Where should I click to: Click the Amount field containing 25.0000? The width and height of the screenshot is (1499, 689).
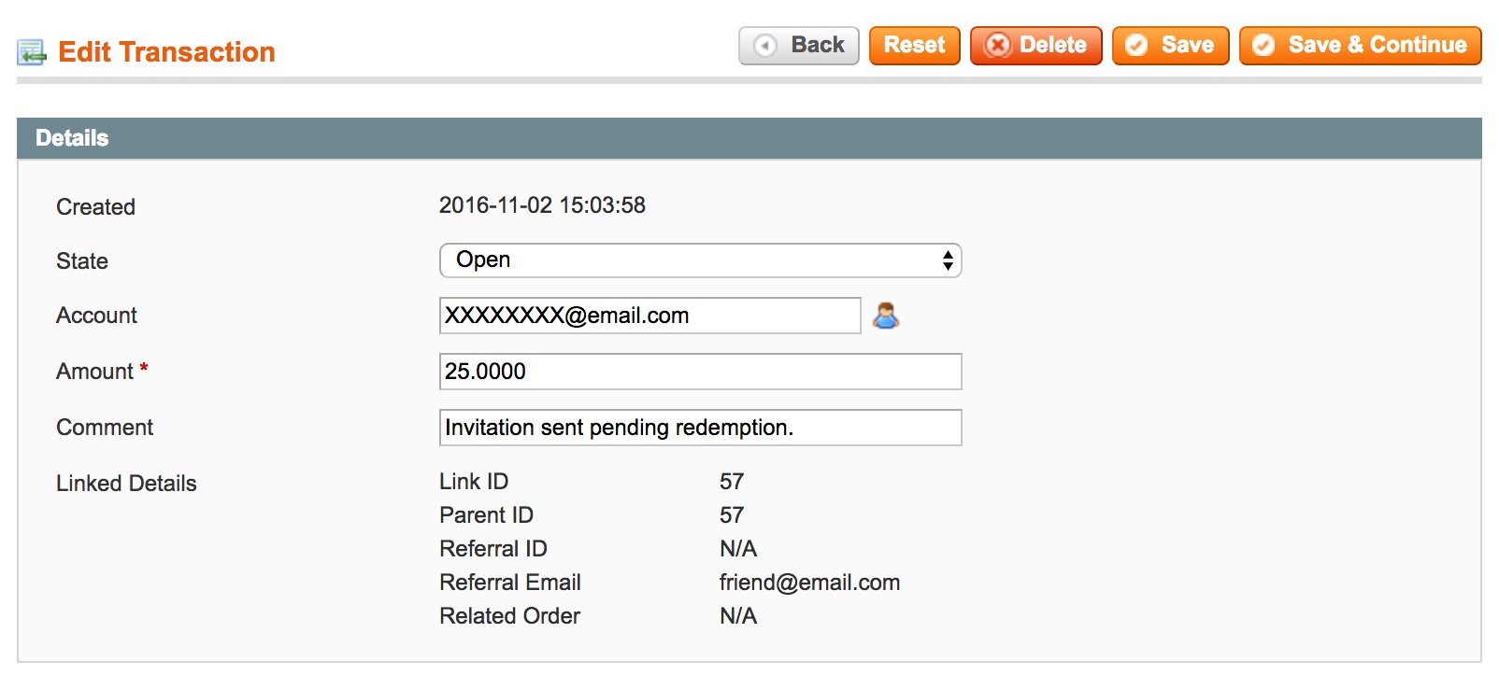700,372
